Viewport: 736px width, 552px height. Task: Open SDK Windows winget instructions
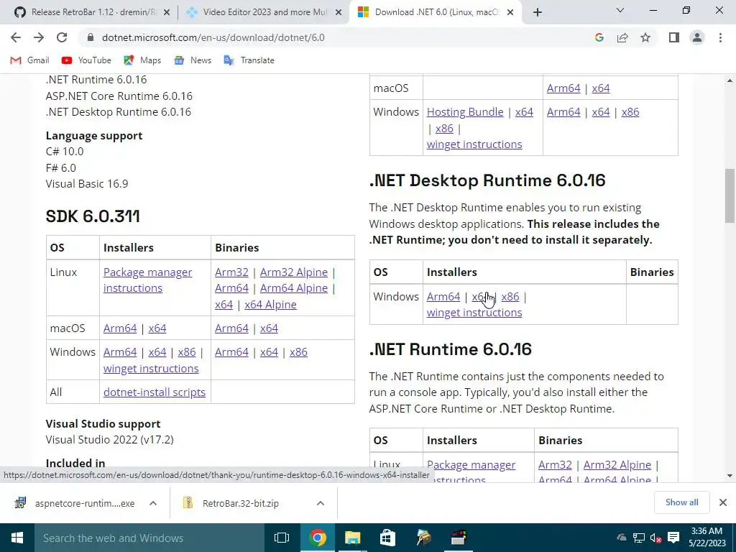(151, 369)
